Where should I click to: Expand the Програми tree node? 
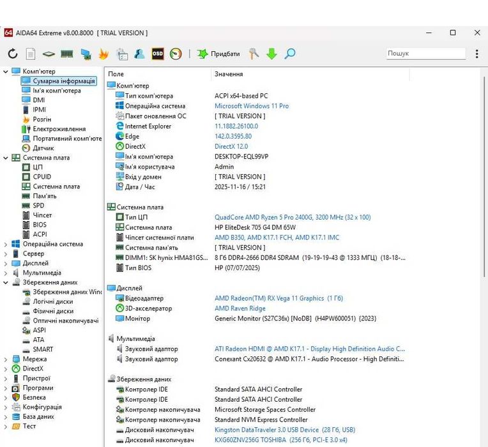tap(6, 388)
